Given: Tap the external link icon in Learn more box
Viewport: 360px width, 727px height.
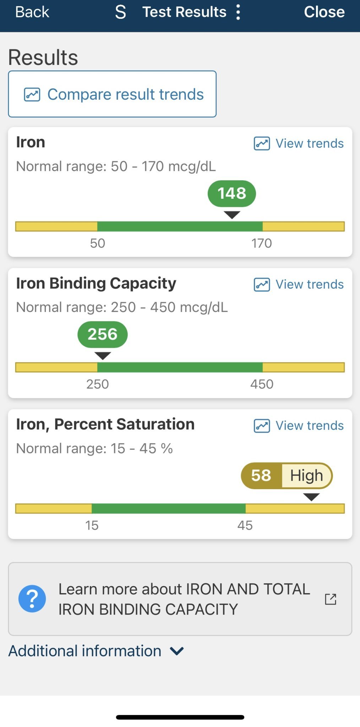Looking at the screenshot, I should point(331,599).
